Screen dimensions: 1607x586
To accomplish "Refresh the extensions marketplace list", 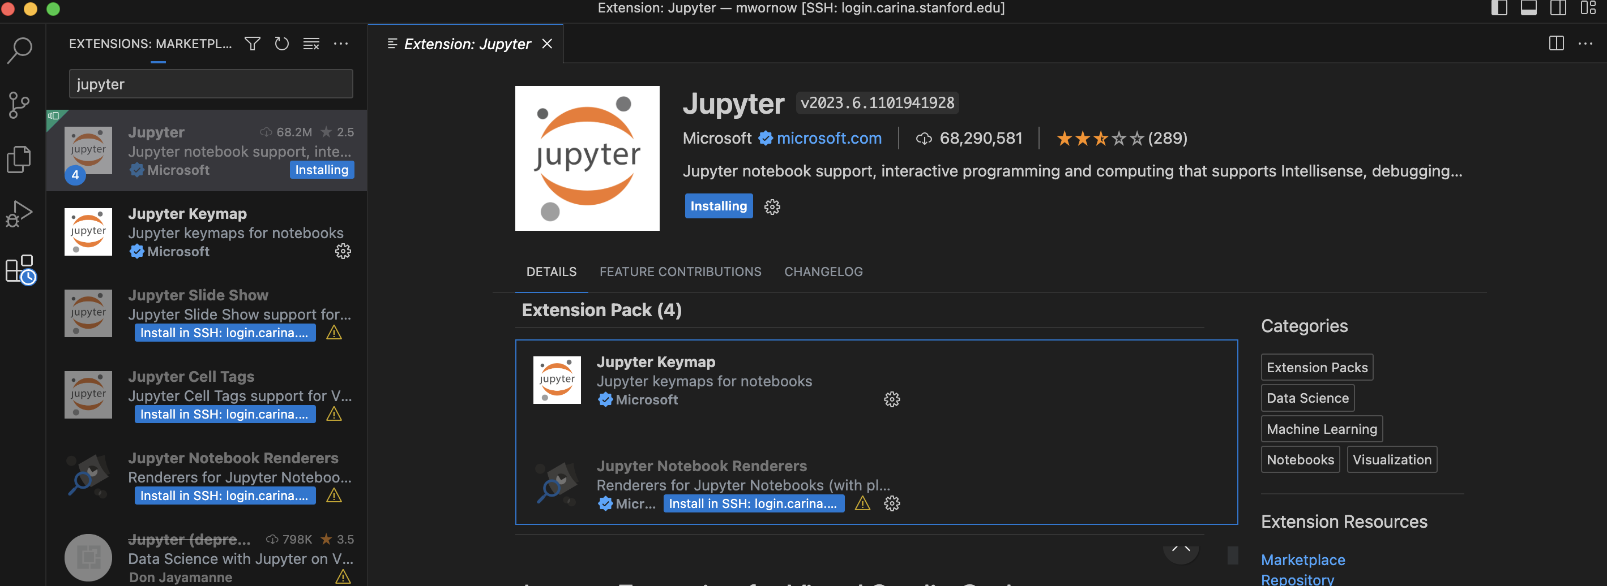I will point(282,44).
